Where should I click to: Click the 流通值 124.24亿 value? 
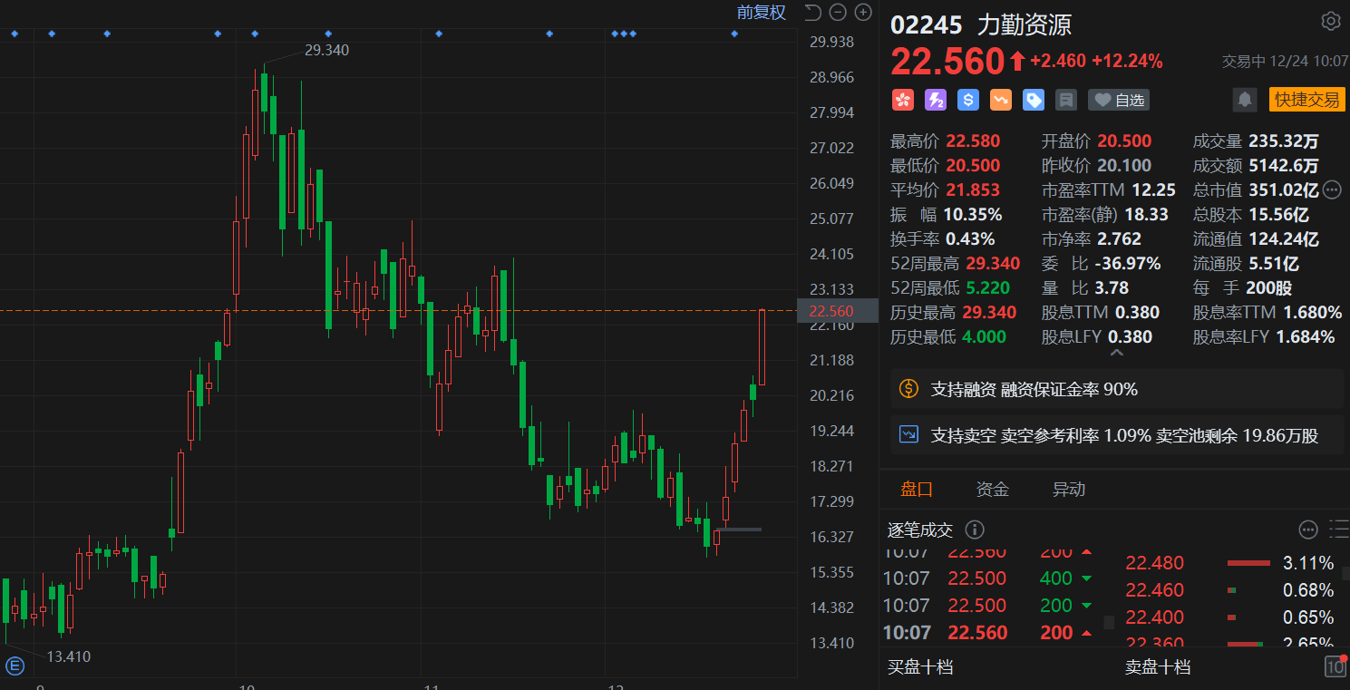pos(1283,239)
